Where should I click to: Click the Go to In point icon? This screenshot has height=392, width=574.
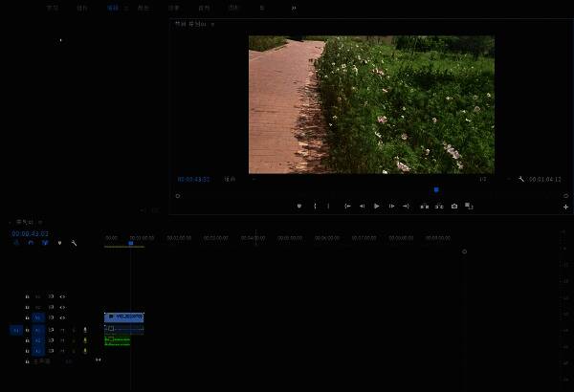(347, 206)
